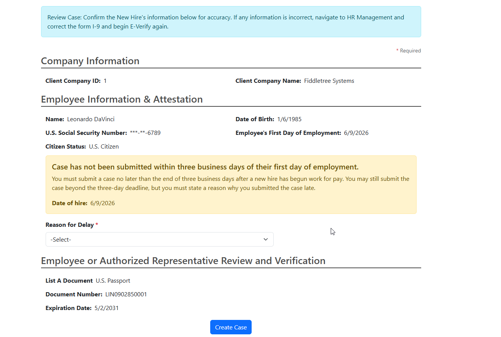Click the chevron arrow in the -Select- combo box

[x=266, y=239]
